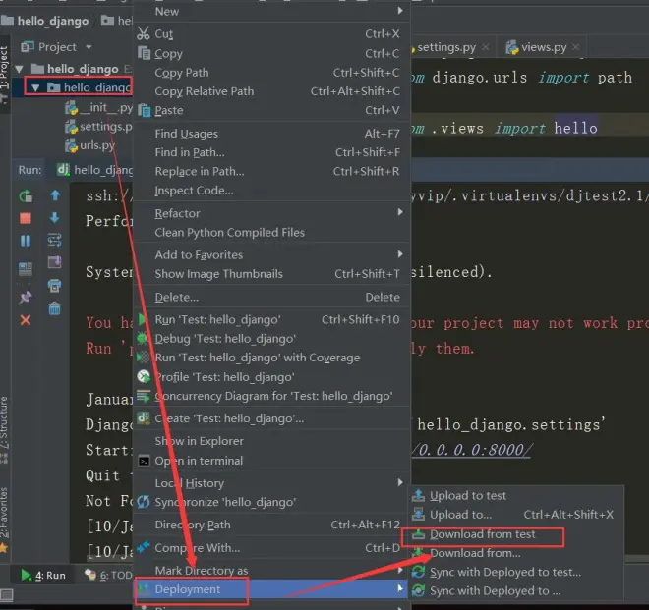Viewport: 649px width, 610px height.
Task: Open the Project view dropdown
Action: 88,47
